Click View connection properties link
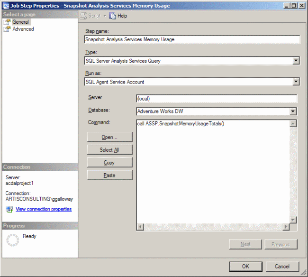The height and width of the screenshot is (277, 308). click(44, 209)
